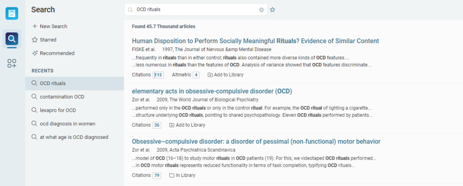This screenshot has width=463, height=186.
Task: Select recent 'at what age is OCD diagnosed'
Action: click(74, 137)
